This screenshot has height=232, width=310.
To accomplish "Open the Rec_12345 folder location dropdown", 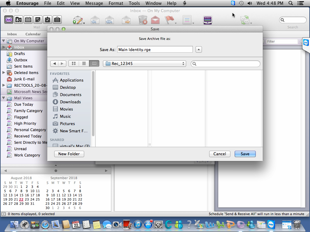I will click(144, 63).
